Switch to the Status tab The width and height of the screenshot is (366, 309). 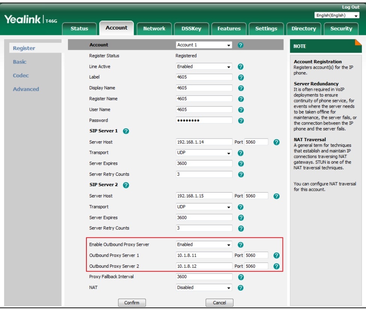pos(79,29)
